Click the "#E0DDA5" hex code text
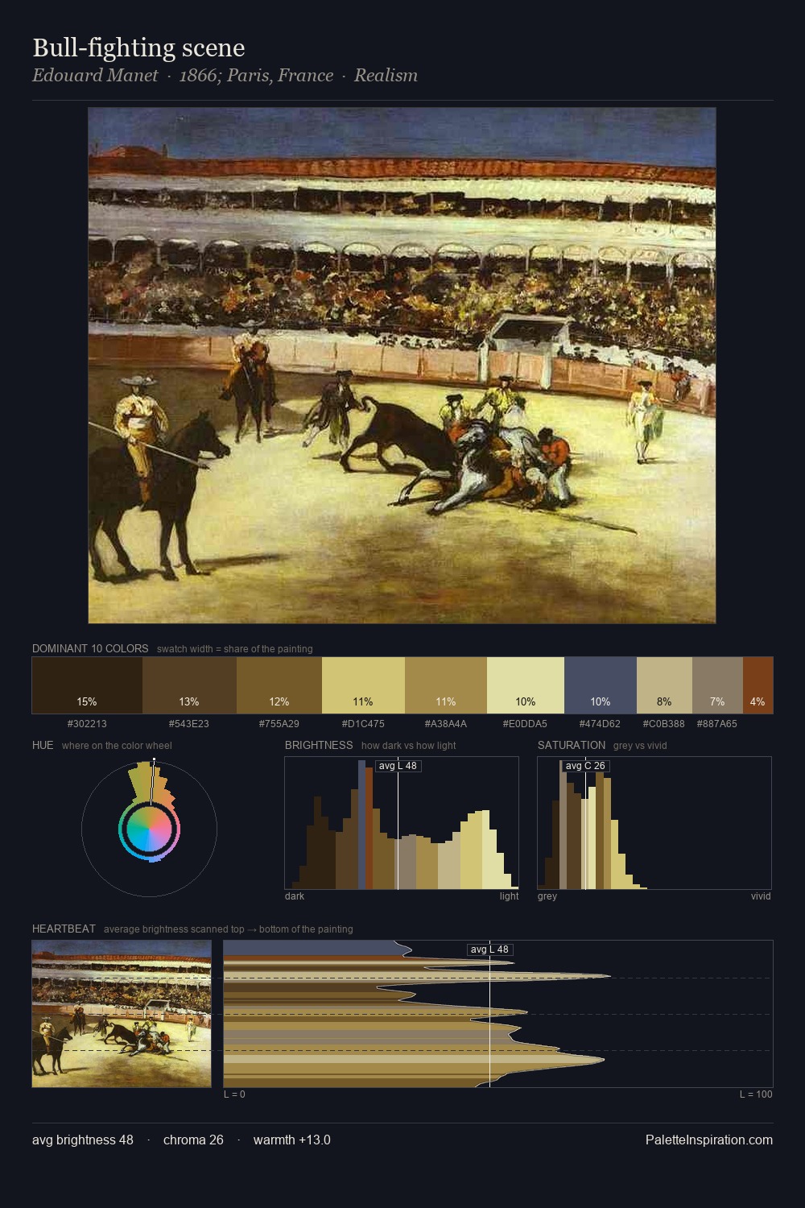This screenshot has height=1208, width=805. 526,723
